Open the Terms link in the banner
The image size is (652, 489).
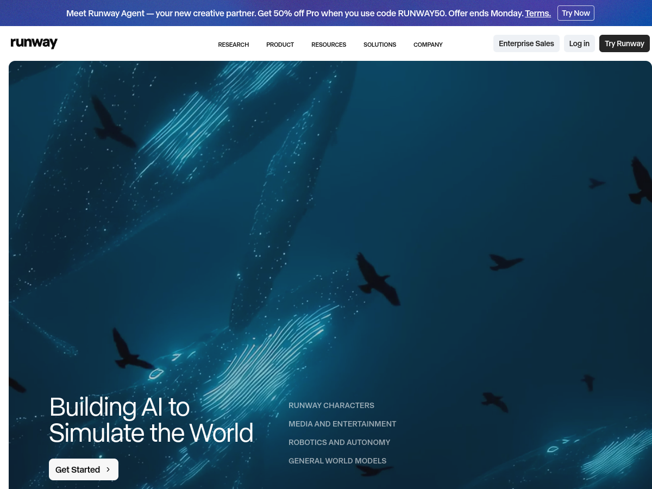coord(538,13)
